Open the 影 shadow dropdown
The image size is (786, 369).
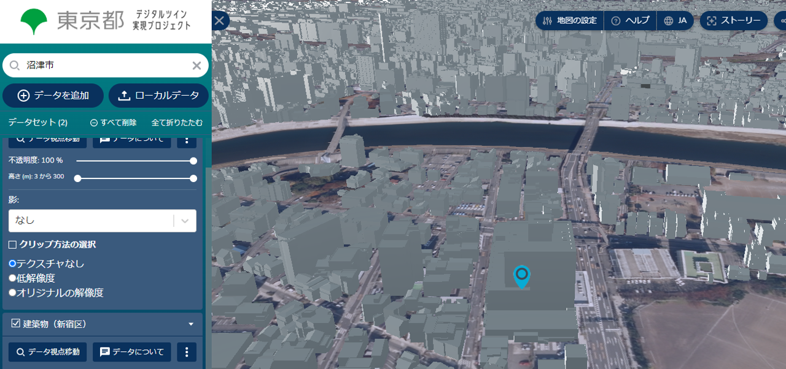[103, 221]
